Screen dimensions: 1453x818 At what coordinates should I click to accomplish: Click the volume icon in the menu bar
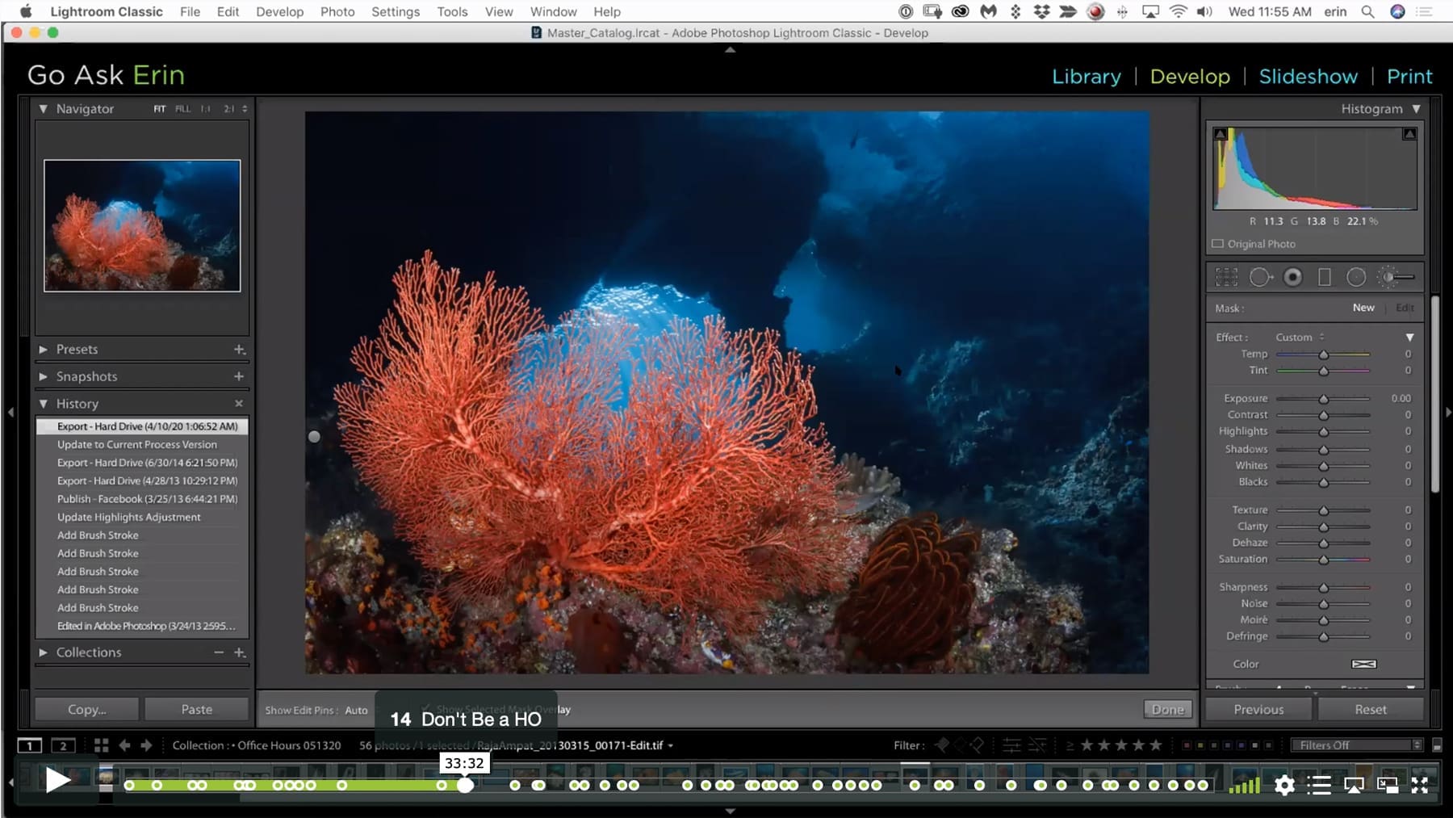[1204, 11]
